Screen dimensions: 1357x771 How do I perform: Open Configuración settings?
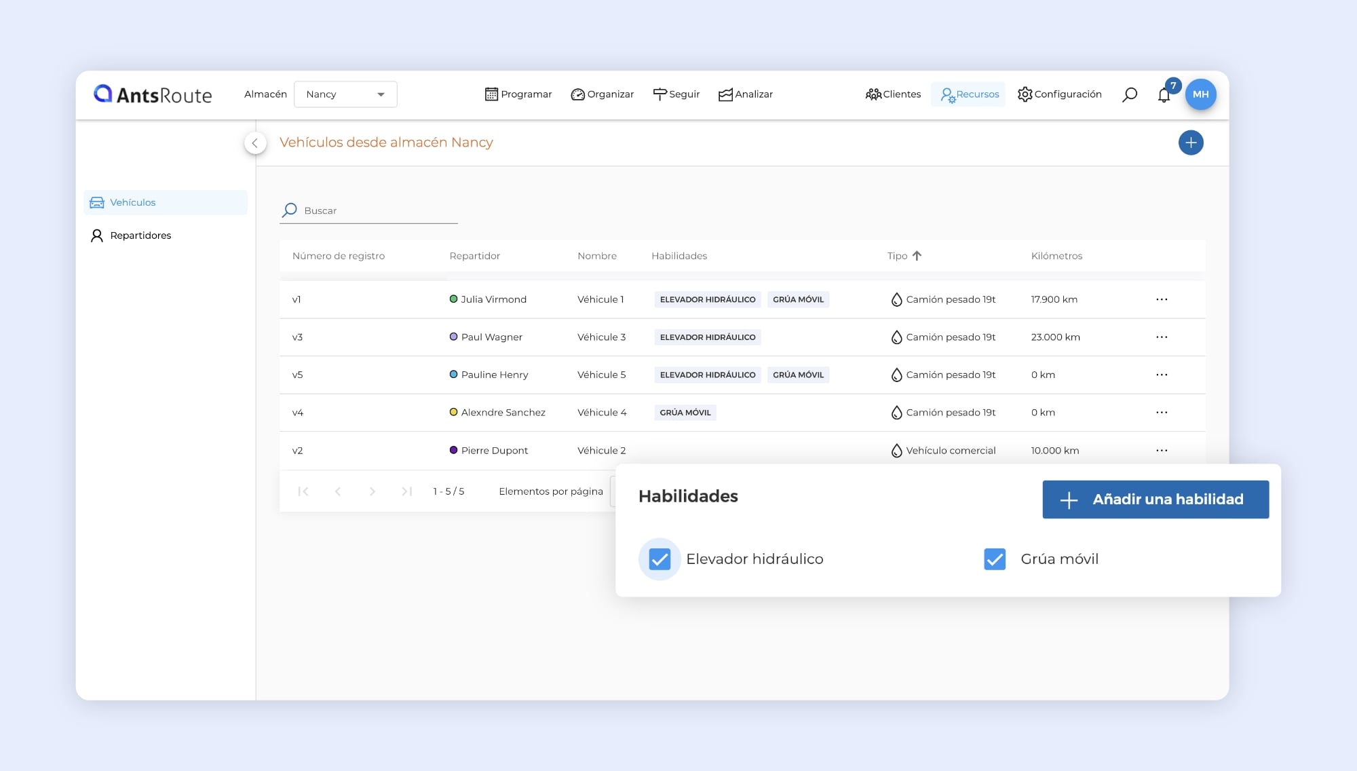pos(1059,94)
